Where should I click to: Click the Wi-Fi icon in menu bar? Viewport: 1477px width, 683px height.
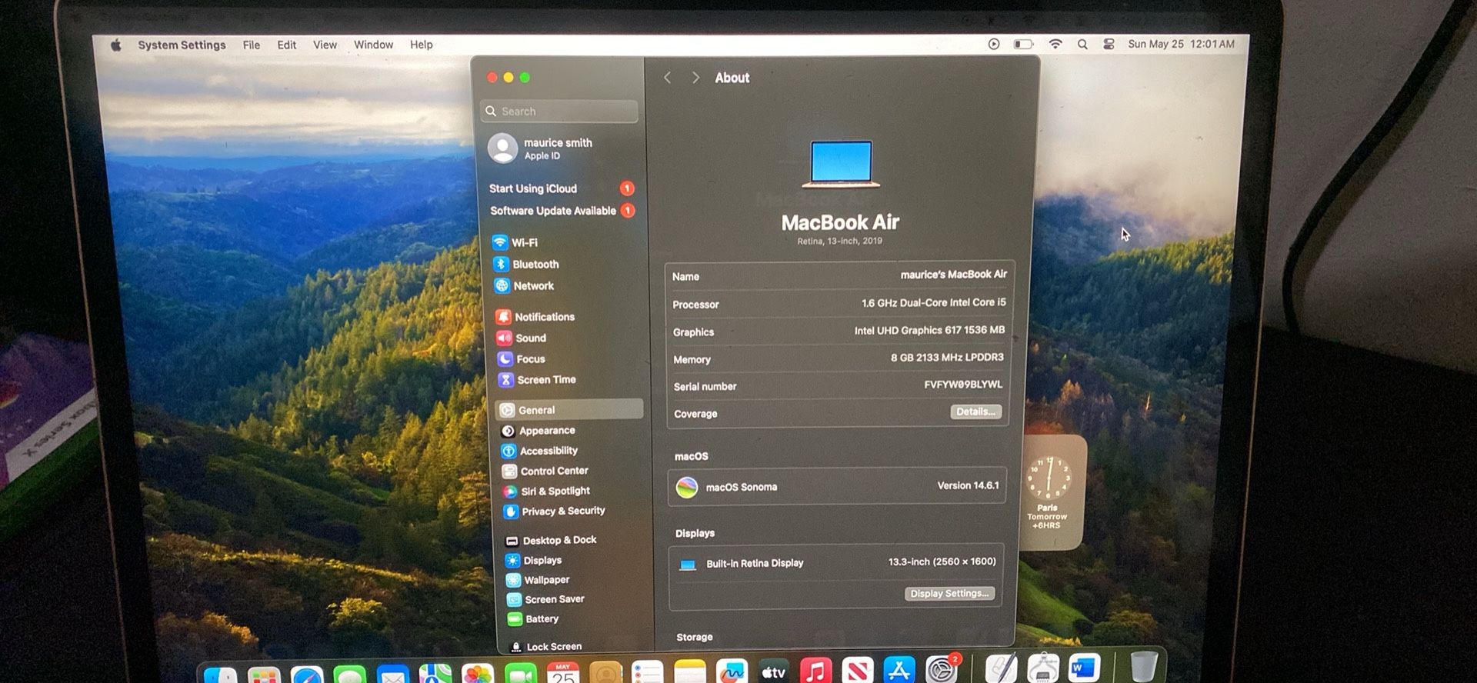pos(1055,45)
